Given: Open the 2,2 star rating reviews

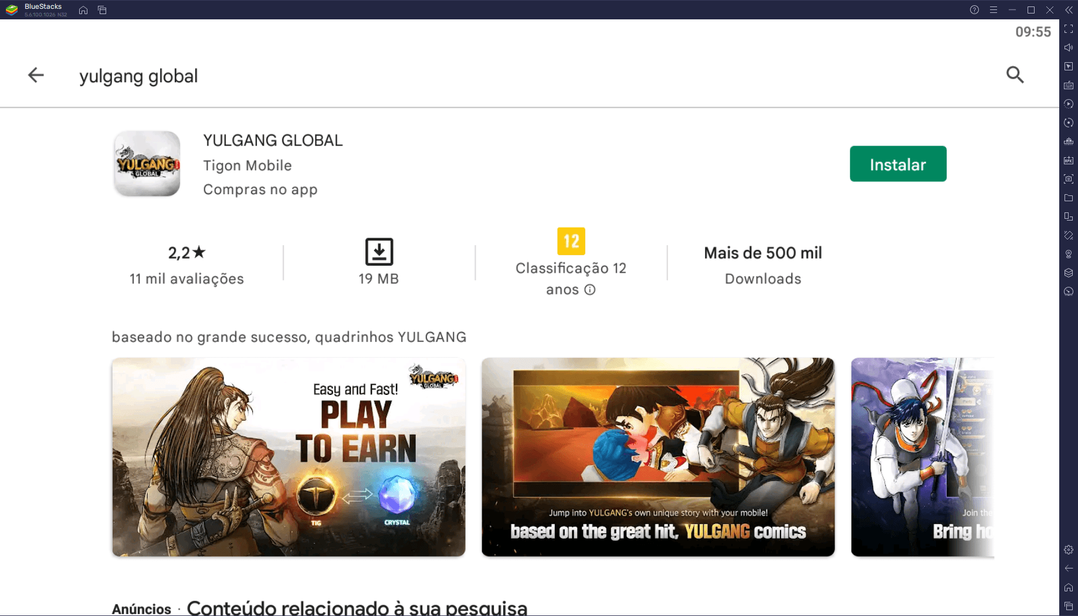Looking at the screenshot, I should point(187,253).
